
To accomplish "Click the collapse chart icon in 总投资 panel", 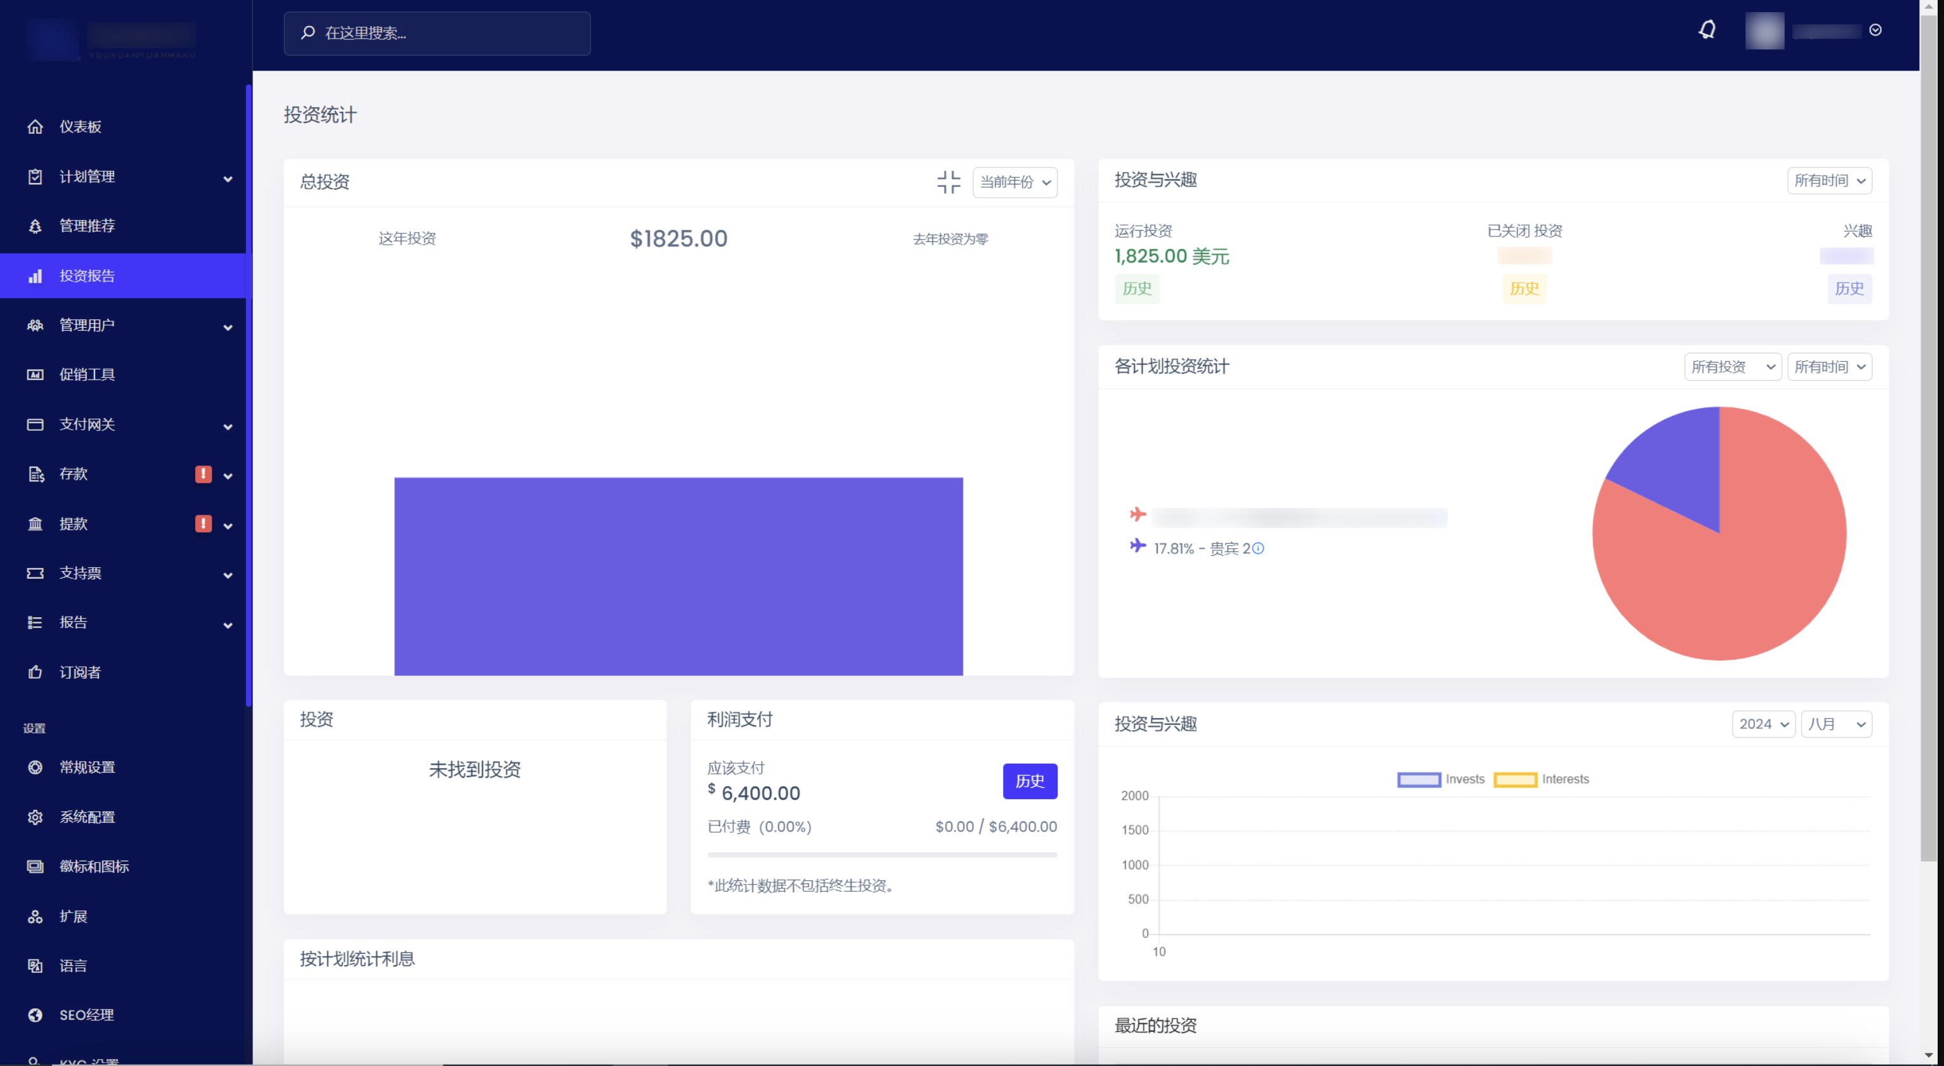I will (949, 182).
